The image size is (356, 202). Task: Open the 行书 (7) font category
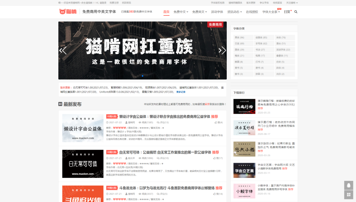click(264, 62)
